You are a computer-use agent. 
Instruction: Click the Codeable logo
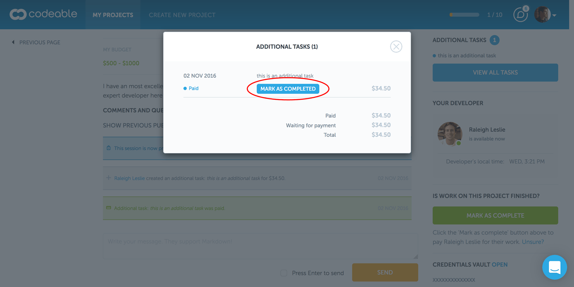point(43,14)
